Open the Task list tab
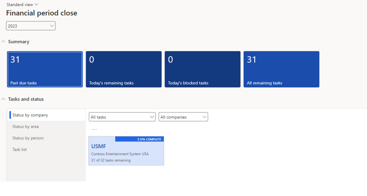This screenshot has width=367, height=196. [x=46, y=149]
